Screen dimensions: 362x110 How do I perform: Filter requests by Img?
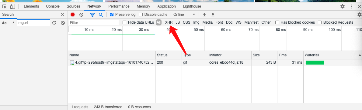point(196,22)
